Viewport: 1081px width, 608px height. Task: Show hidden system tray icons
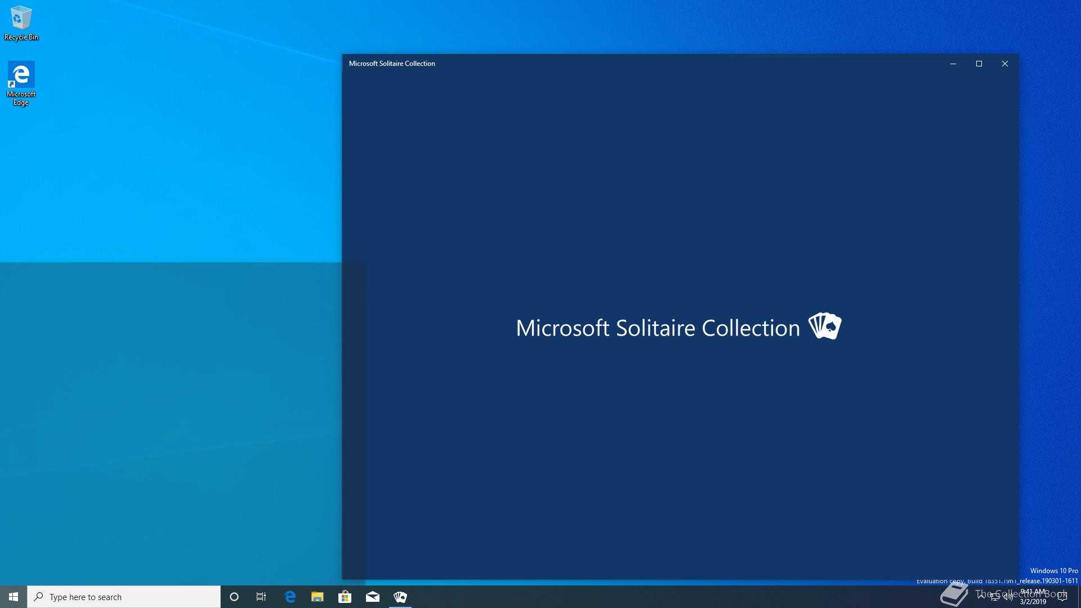(x=981, y=597)
